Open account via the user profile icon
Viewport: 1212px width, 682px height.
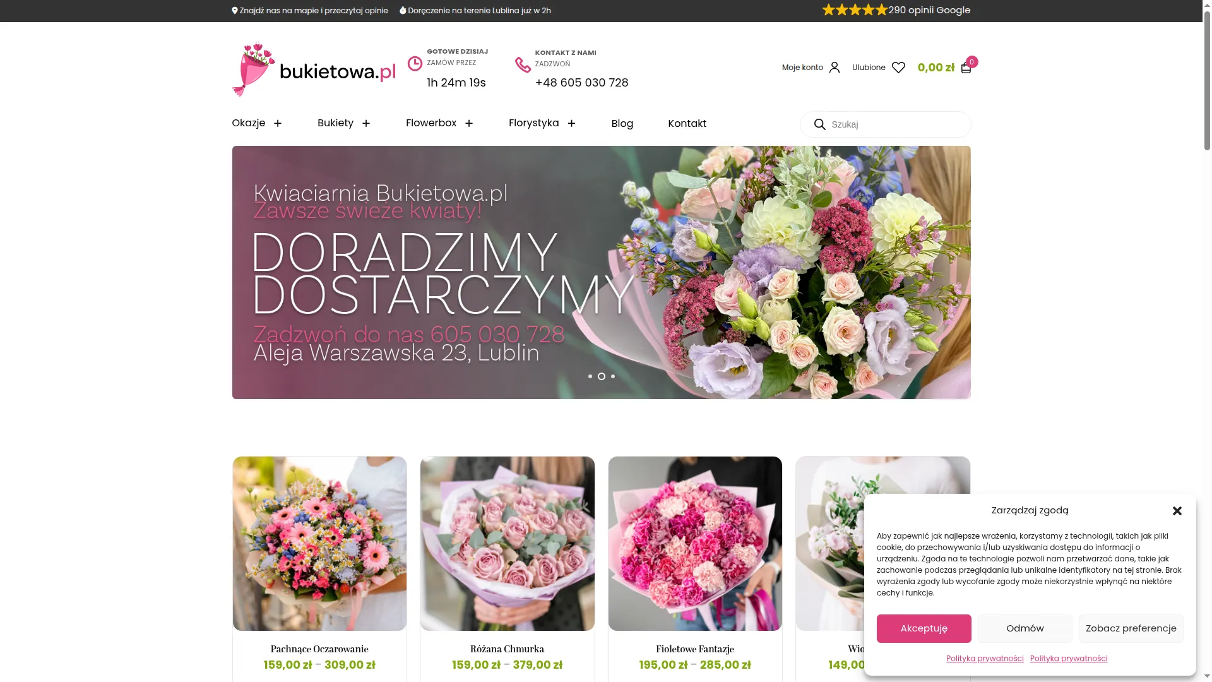click(835, 68)
